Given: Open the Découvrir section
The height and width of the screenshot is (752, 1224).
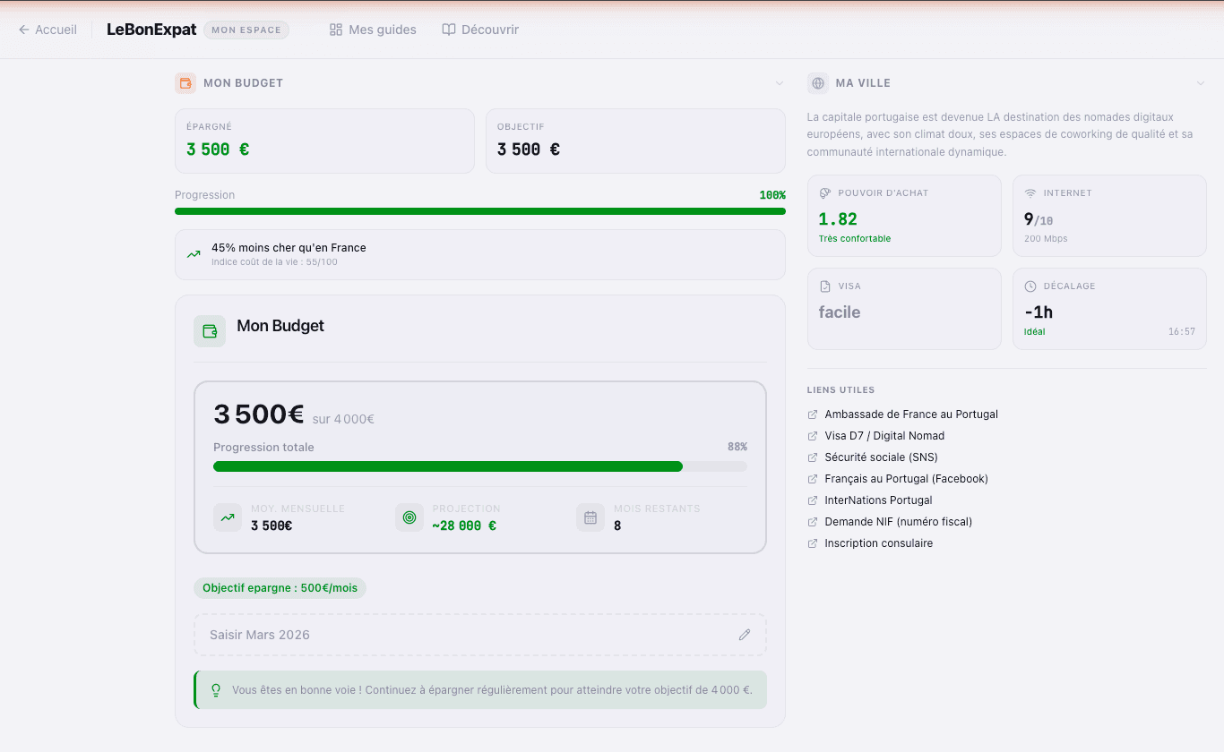Looking at the screenshot, I should (480, 29).
